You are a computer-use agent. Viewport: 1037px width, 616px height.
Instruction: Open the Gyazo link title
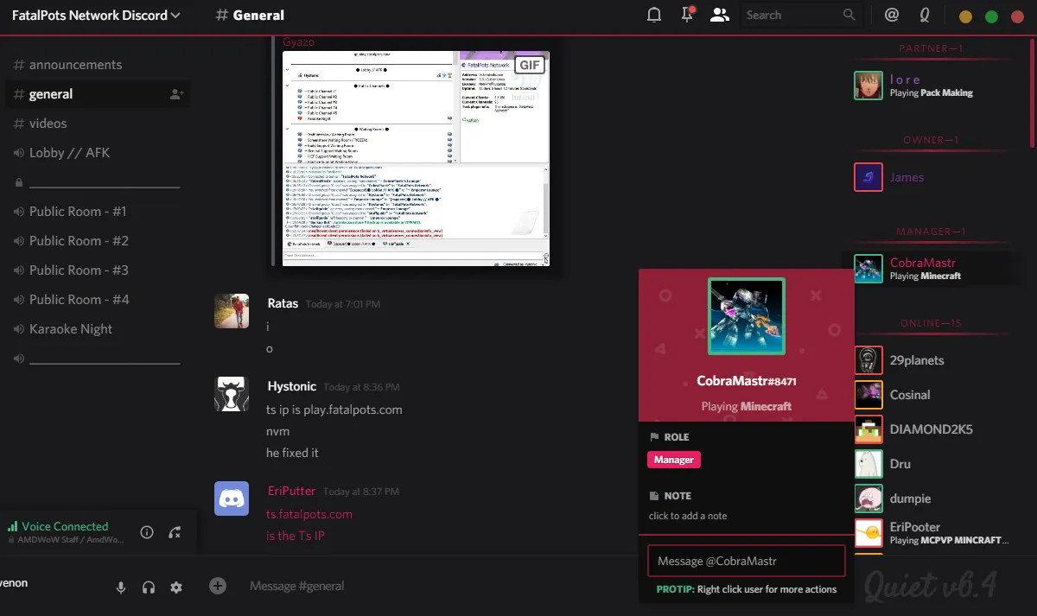[299, 41]
